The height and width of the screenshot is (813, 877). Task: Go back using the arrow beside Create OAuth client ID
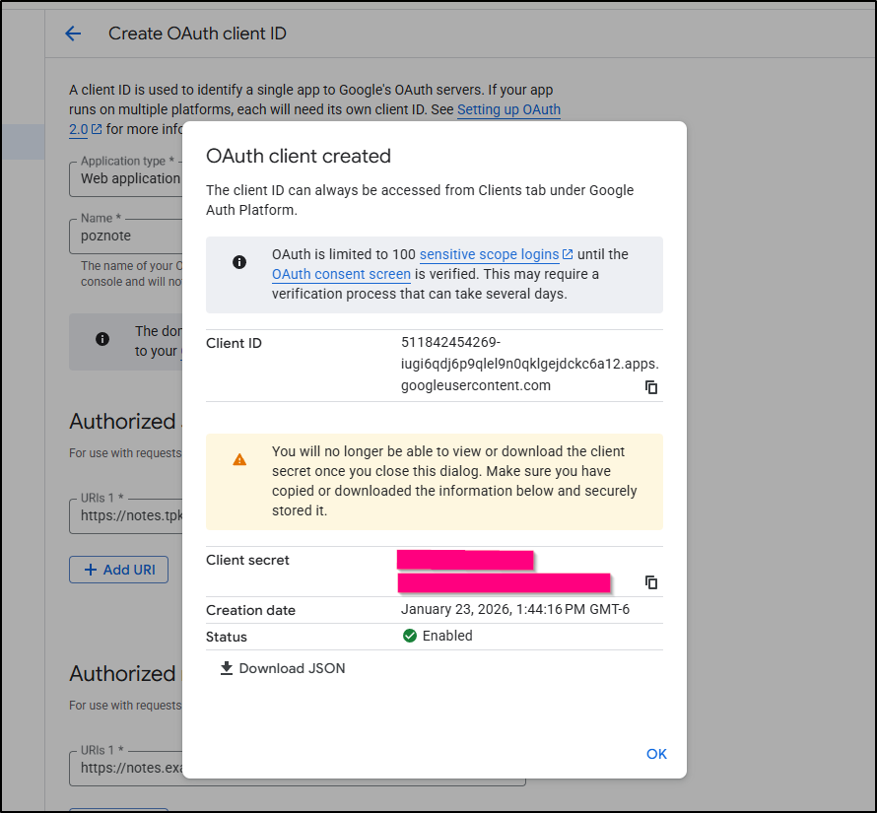click(x=73, y=34)
